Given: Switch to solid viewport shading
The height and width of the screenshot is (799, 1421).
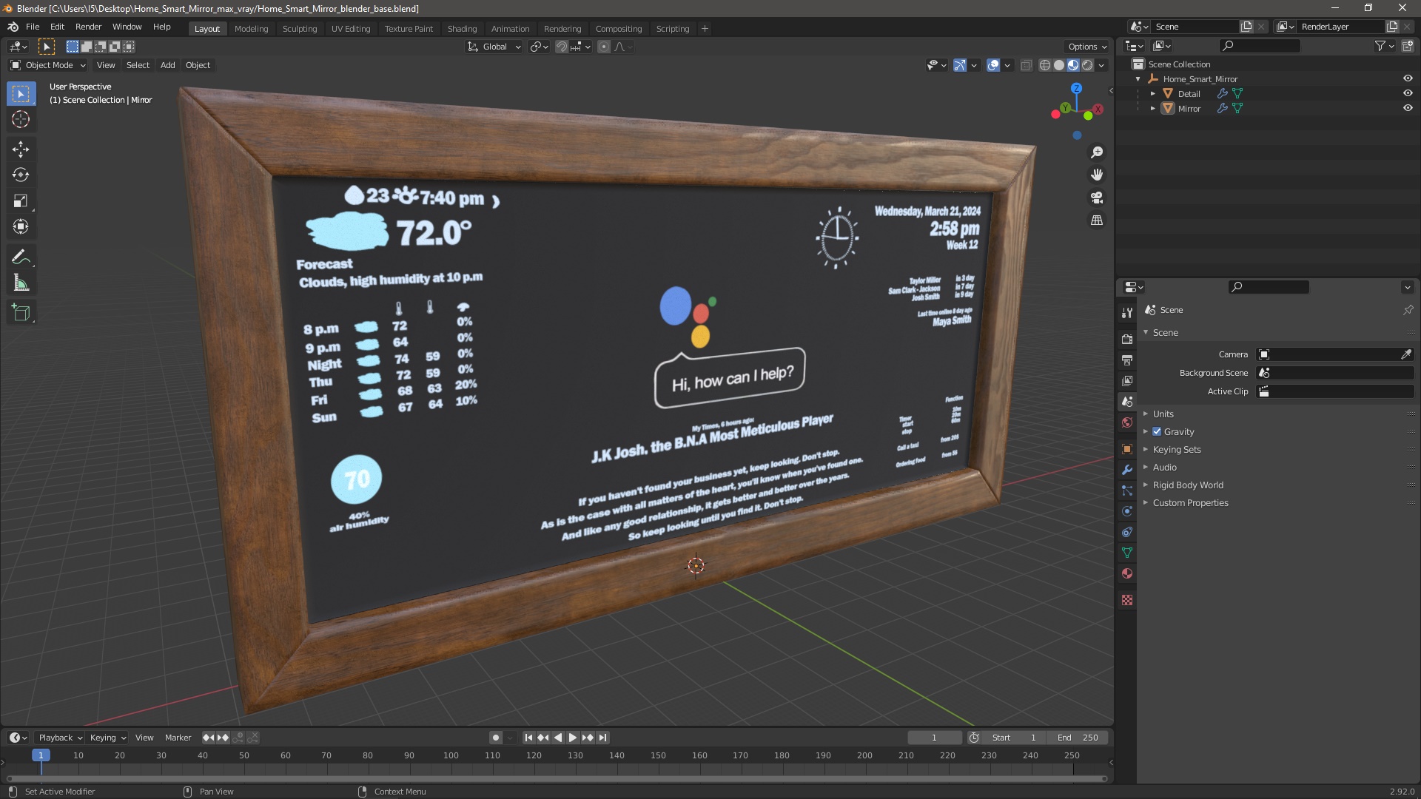Looking at the screenshot, I should 1059,65.
